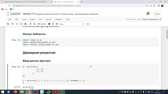Image resolution: width=168 pixels, height=94 pixels.
Task: Bookmark this page with the star icon
Action: click(x=154, y=6)
